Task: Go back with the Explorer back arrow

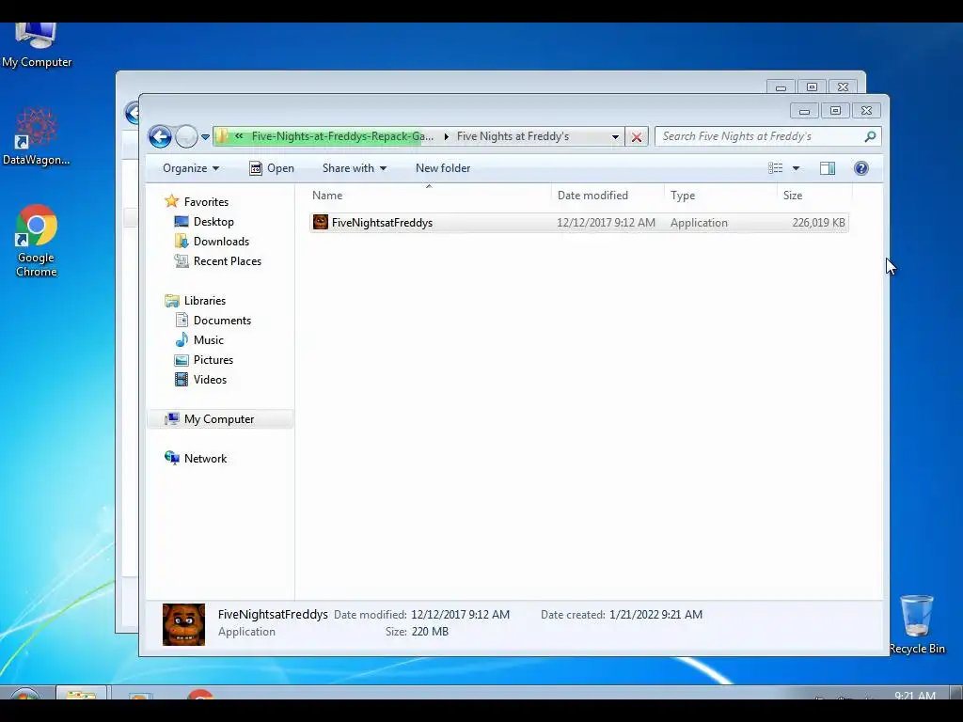Action: (x=160, y=136)
